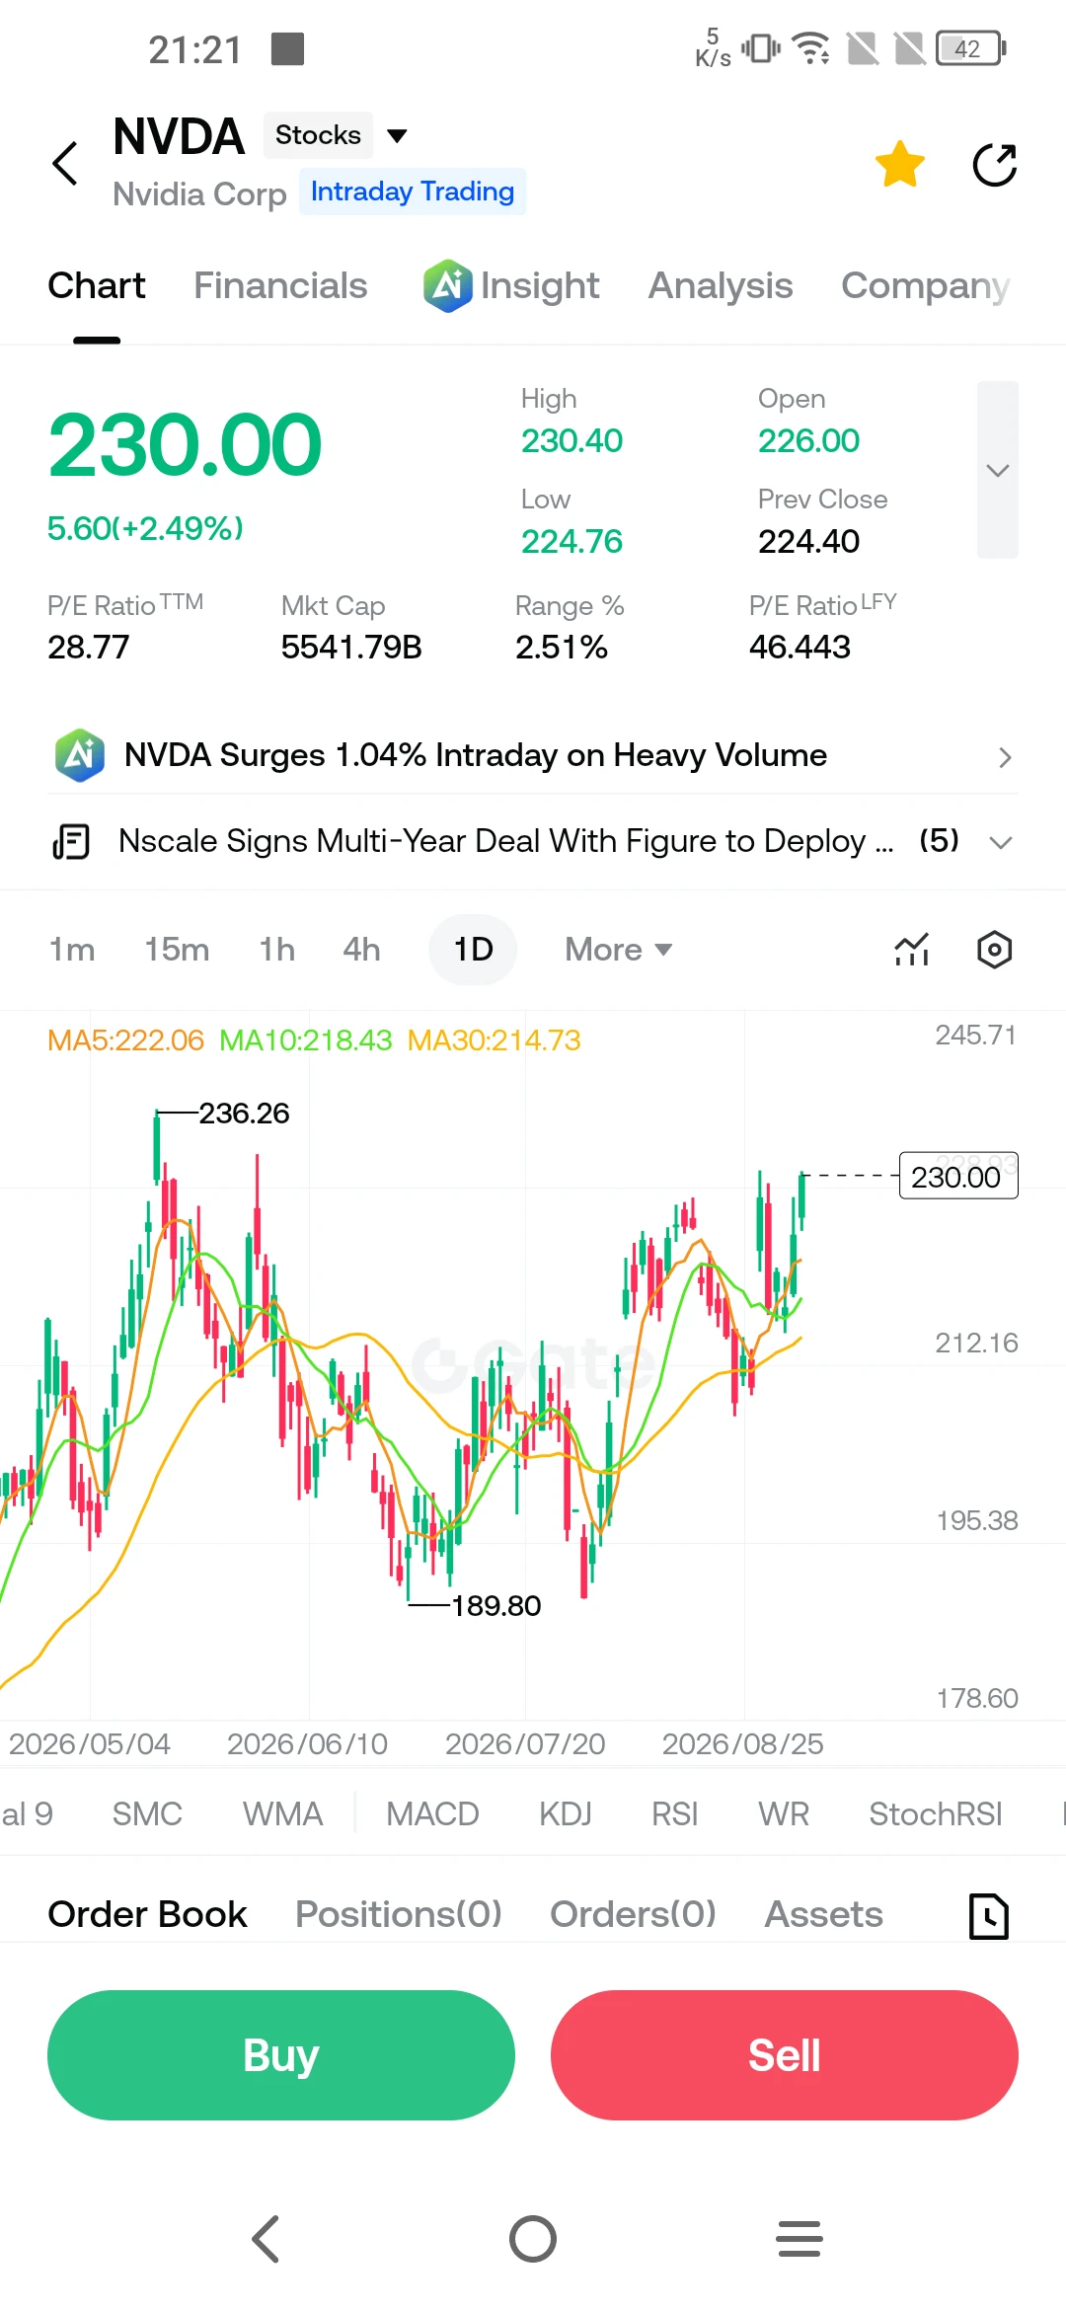
Task: Tap the 2026/08/25 date axis label
Action: tap(742, 1743)
